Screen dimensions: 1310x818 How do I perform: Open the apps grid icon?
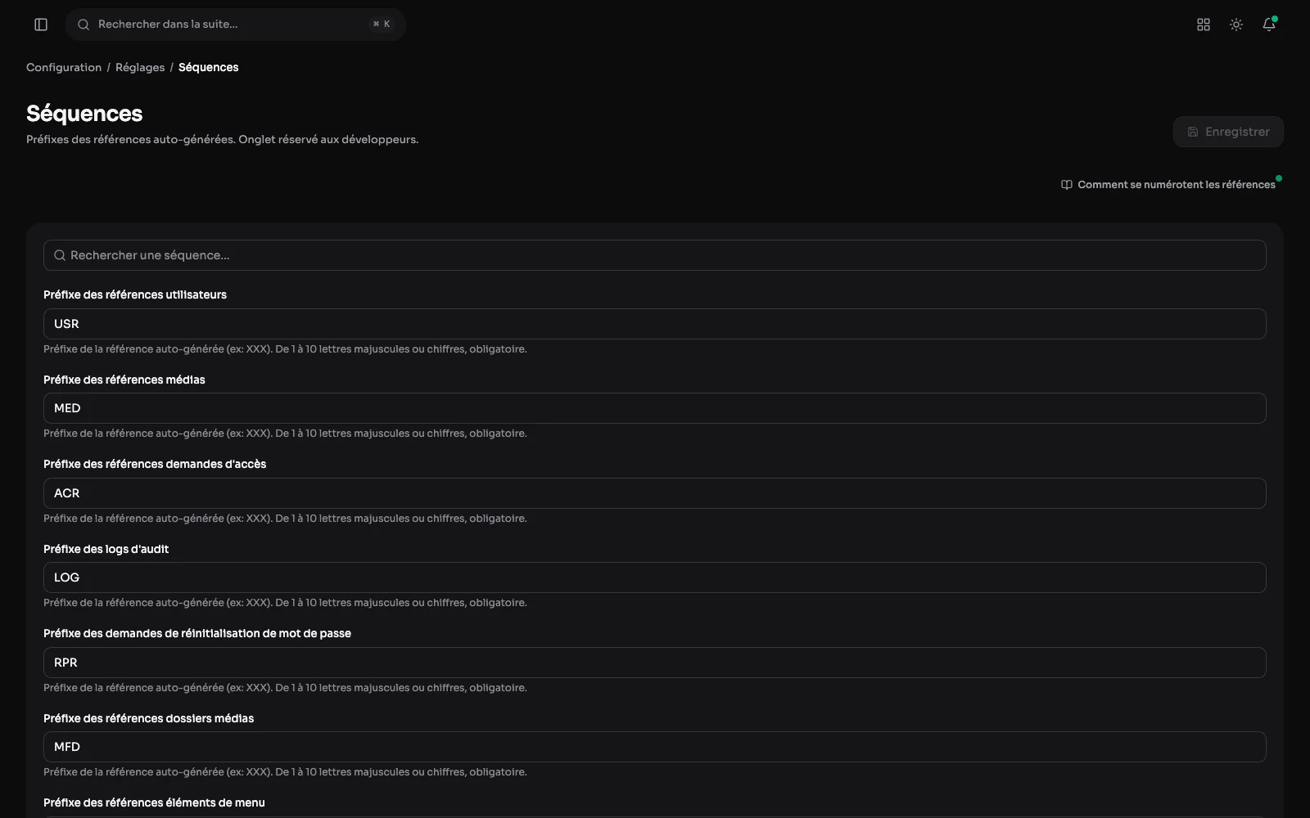click(x=1204, y=25)
